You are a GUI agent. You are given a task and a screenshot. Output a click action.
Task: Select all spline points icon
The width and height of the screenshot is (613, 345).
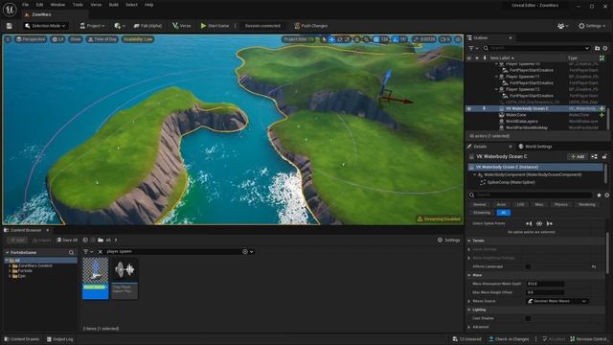click(x=539, y=223)
